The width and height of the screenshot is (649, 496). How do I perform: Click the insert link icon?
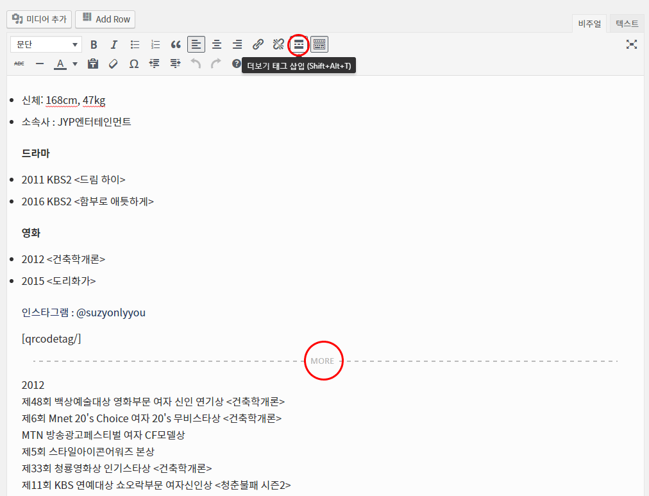pyautogui.click(x=258, y=44)
